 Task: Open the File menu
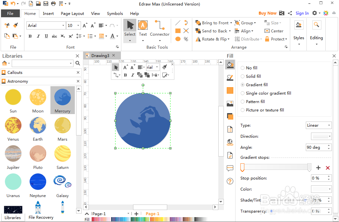click(x=10, y=13)
